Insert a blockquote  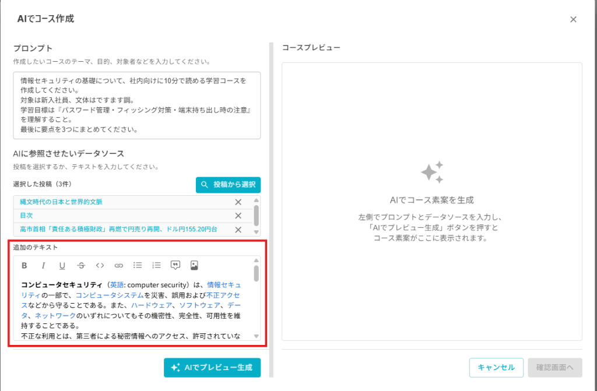coord(175,265)
